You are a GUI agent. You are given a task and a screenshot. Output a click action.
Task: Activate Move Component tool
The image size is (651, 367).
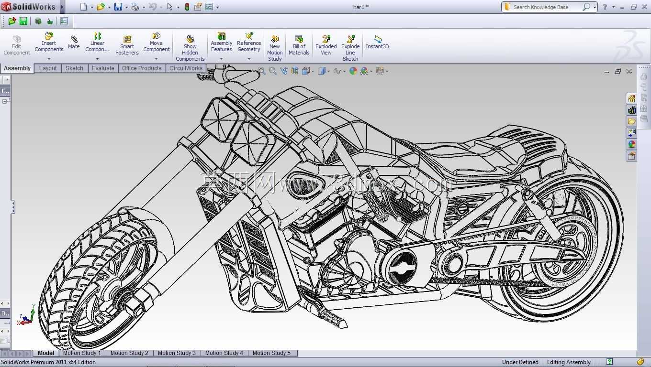tap(157, 43)
